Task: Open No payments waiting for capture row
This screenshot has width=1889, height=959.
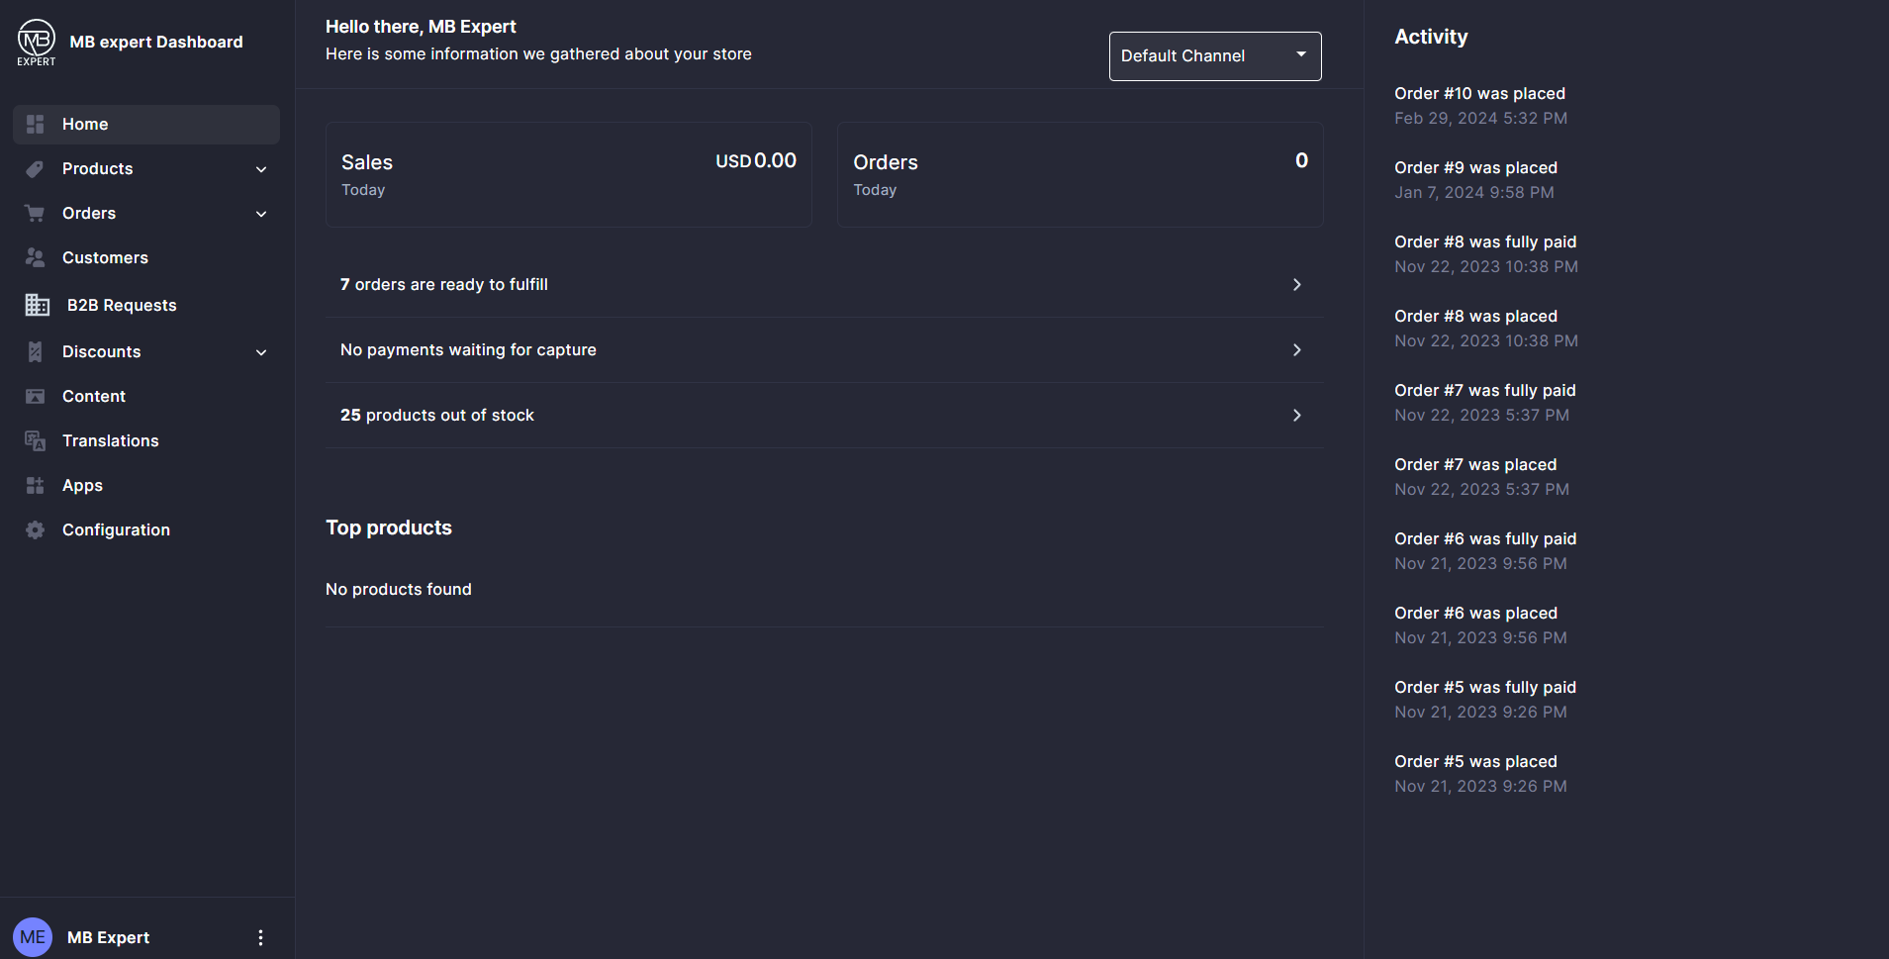Action: tap(824, 350)
